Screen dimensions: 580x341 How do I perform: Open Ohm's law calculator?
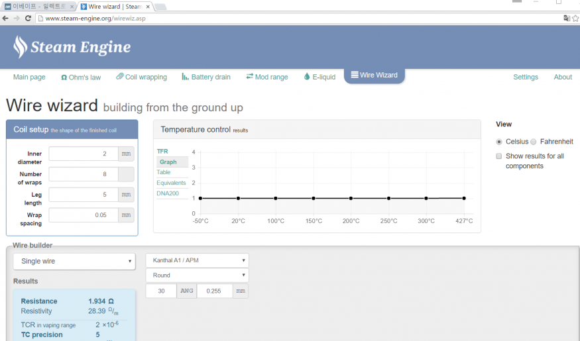point(81,77)
